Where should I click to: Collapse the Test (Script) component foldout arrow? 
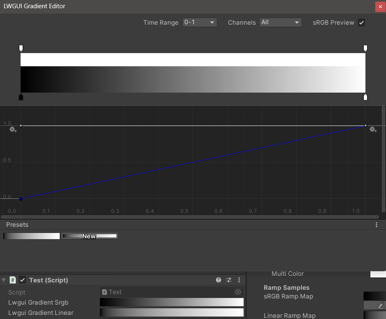point(4,280)
